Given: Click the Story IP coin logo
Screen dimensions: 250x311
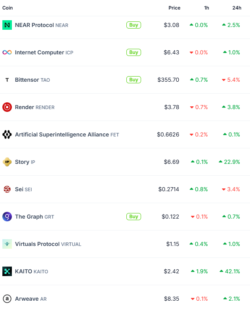Looking at the screenshot, I should click(7, 162).
